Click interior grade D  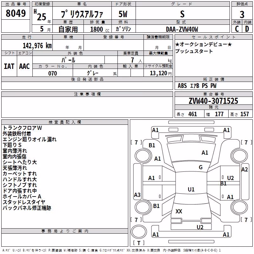(247, 29)
